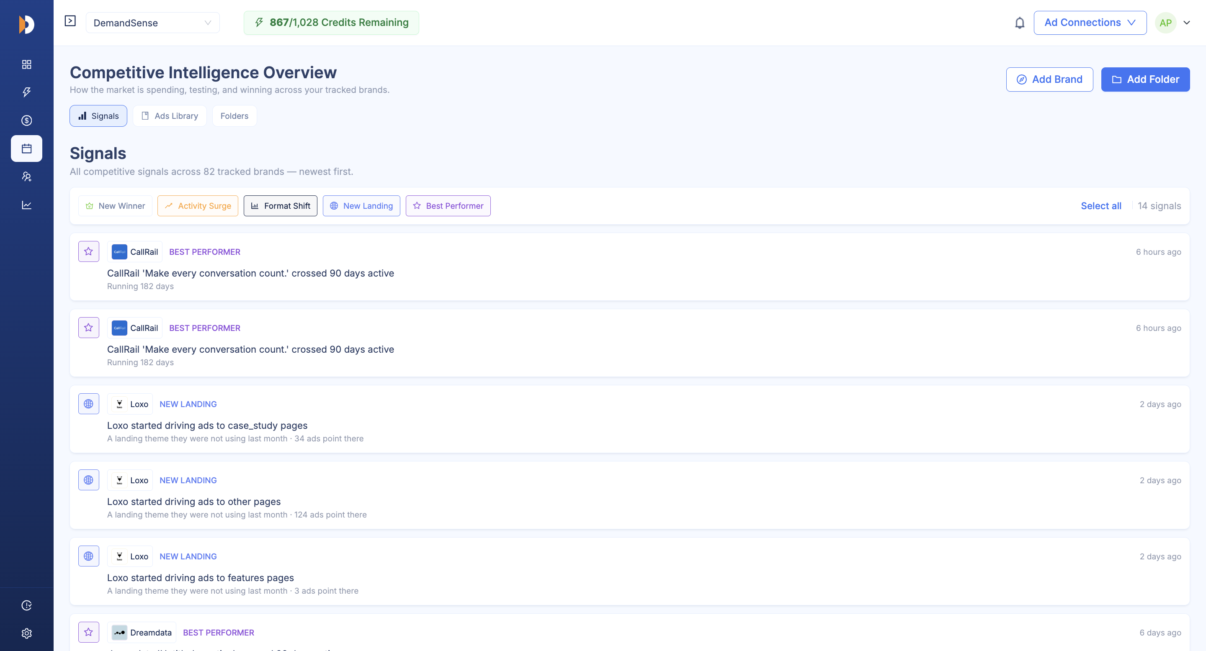Click globe icon on Loxo other pages signal
This screenshot has height=651, width=1206.
point(88,480)
